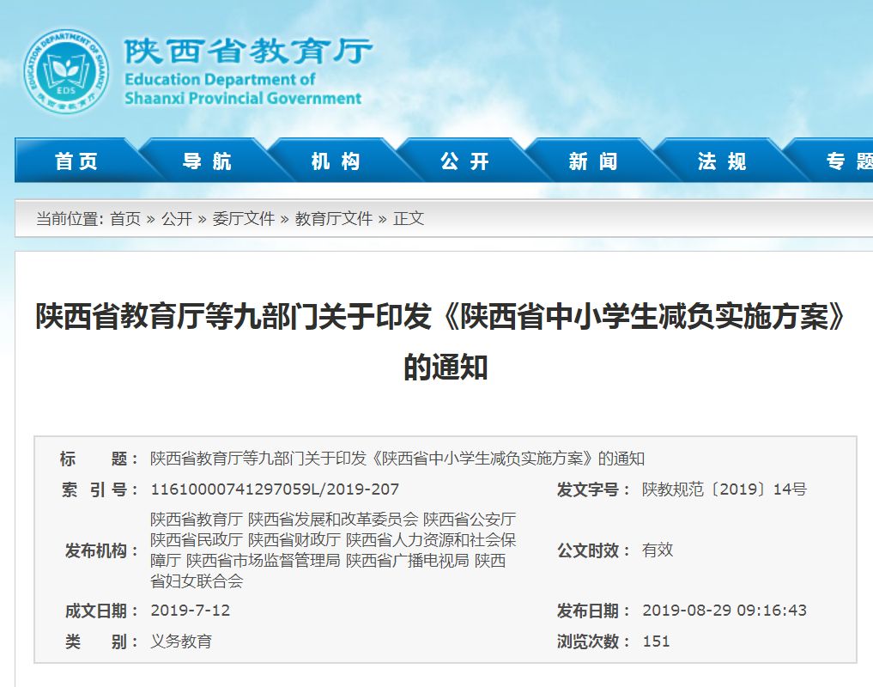
Task: Select the 法规 navigation tab
Action: [722, 161]
